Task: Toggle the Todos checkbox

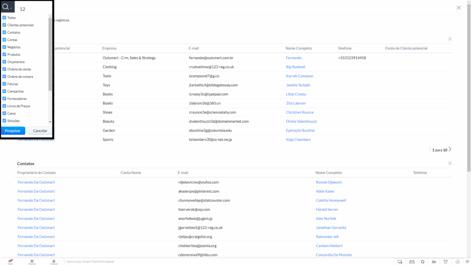Action: pyautogui.click(x=4, y=18)
